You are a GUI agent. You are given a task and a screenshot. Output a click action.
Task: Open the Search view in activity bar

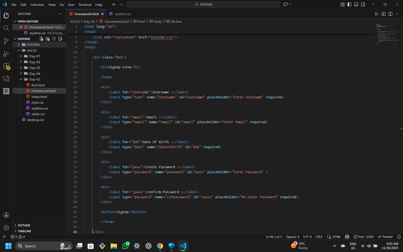(x=6, y=28)
